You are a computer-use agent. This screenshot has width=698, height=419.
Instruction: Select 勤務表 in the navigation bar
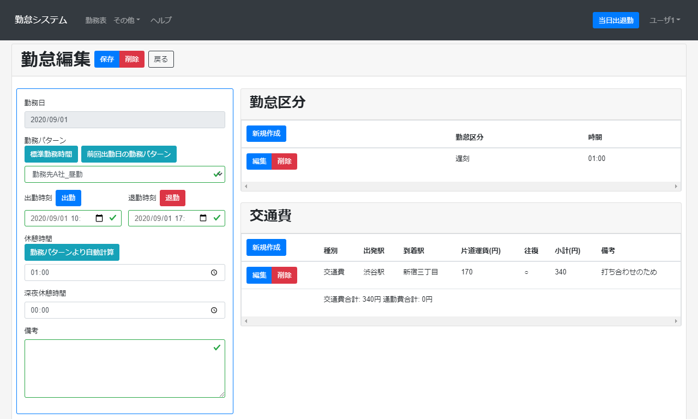coord(95,20)
